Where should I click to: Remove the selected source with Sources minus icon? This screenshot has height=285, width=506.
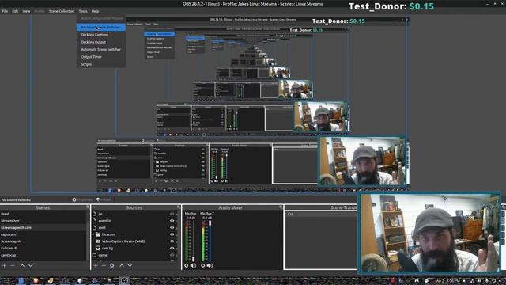104,266
